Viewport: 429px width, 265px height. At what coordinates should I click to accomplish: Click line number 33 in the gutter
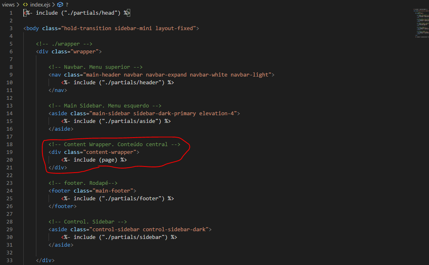pyautogui.click(x=9, y=261)
